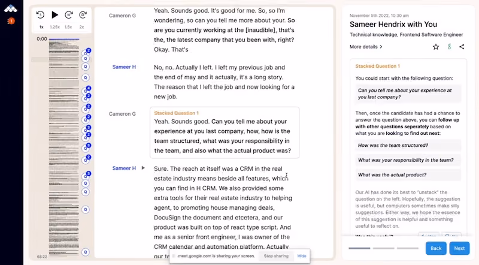The image size is (479, 265).
Task: Click speaker name Sameer H beside 'No, no. Actually I left'
Action: point(124,67)
